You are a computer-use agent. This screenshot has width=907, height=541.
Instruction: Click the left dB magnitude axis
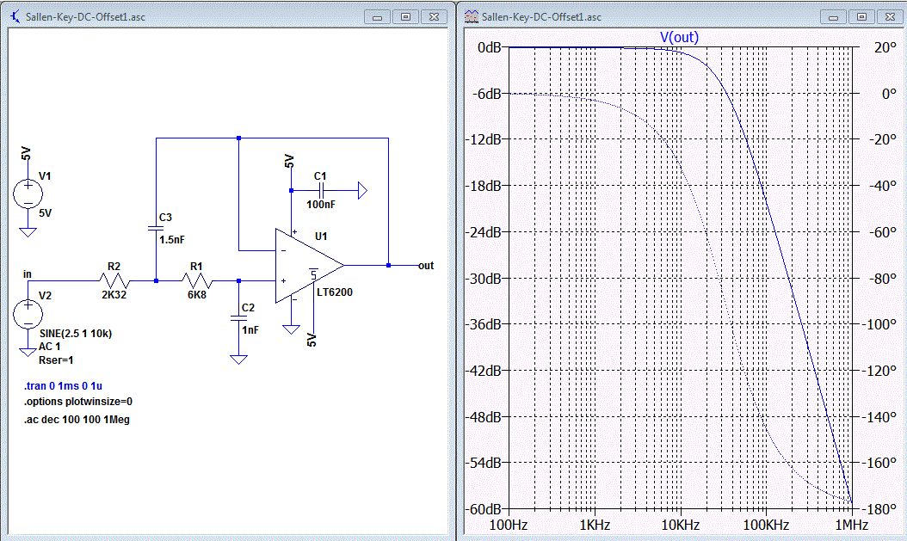point(484,278)
